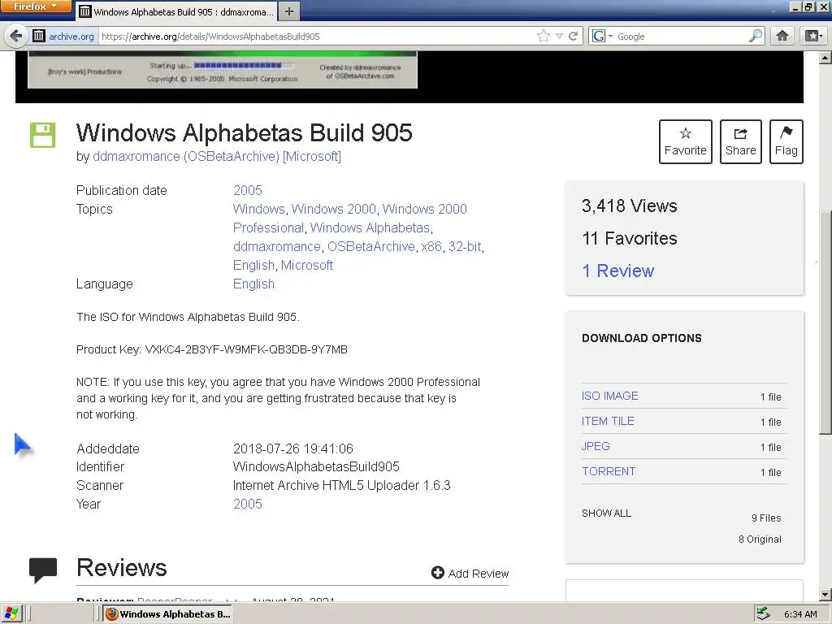Click the 3,418 Views text

click(630, 206)
